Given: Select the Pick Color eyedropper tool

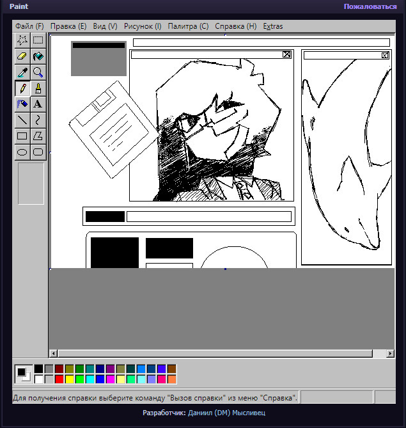Looking at the screenshot, I should 22,72.
